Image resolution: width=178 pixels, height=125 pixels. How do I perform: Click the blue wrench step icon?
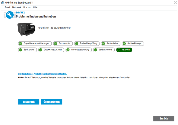tap(10, 15)
